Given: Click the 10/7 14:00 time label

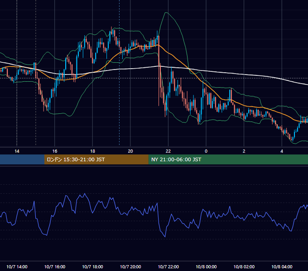Looking at the screenshot, I should pyautogui.click(x=17, y=266).
